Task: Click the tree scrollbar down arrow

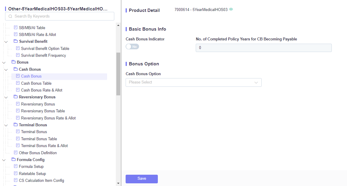Action: click(x=118, y=183)
